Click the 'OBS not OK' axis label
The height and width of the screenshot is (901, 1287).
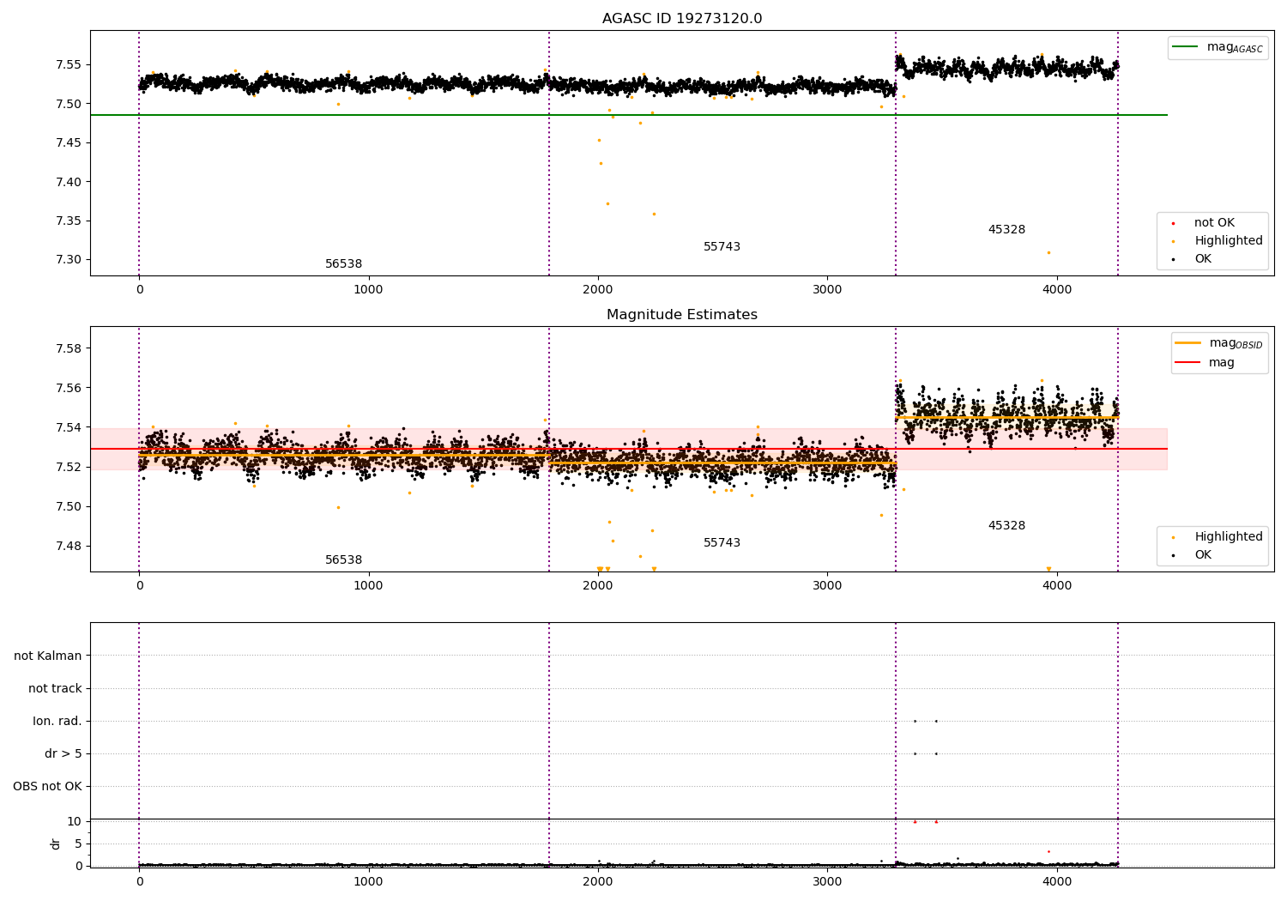click(47, 787)
